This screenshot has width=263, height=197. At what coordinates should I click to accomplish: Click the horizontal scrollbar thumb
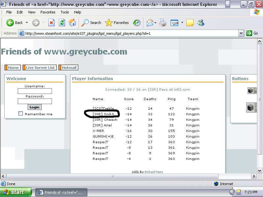pos(112,176)
